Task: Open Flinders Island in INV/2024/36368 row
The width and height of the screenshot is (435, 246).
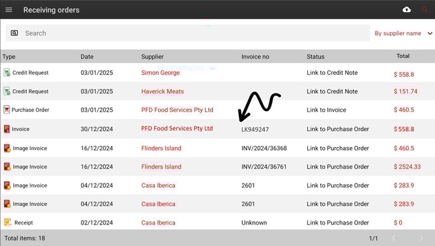Action: pos(161,148)
